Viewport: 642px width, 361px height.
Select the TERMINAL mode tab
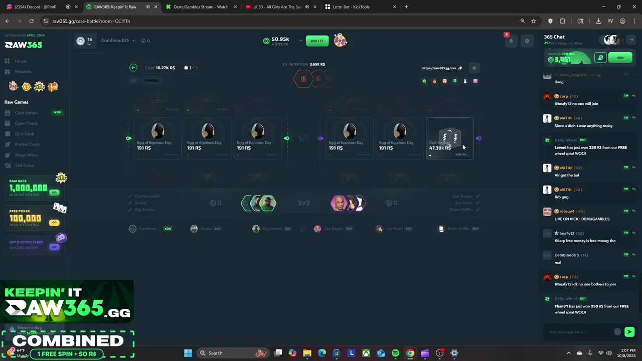click(151, 80)
